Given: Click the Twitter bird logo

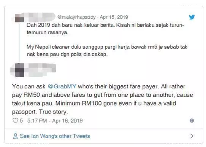Looking at the screenshot, I should click(x=192, y=17).
